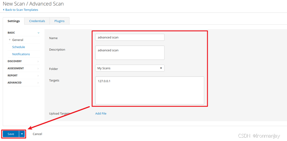Click Add File to upload targets

101,114
